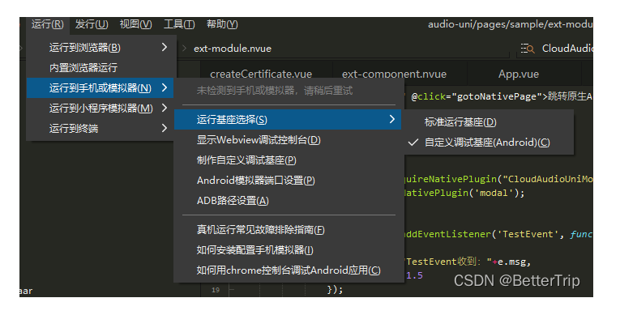Click line number 19 in gutter

pos(216,290)
